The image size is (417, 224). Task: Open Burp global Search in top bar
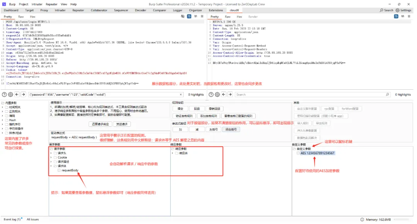(386, 10)
